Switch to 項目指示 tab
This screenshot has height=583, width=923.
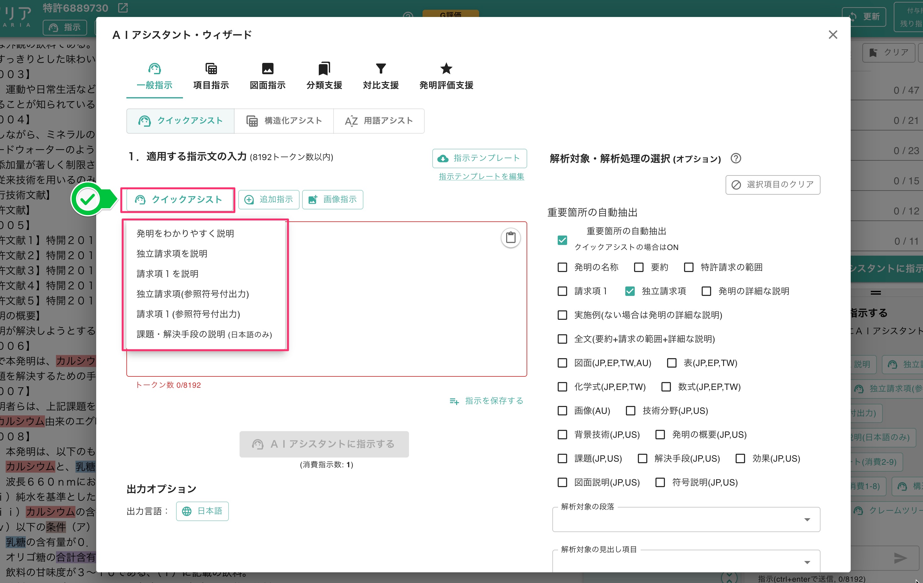click(x=211, y=77)
